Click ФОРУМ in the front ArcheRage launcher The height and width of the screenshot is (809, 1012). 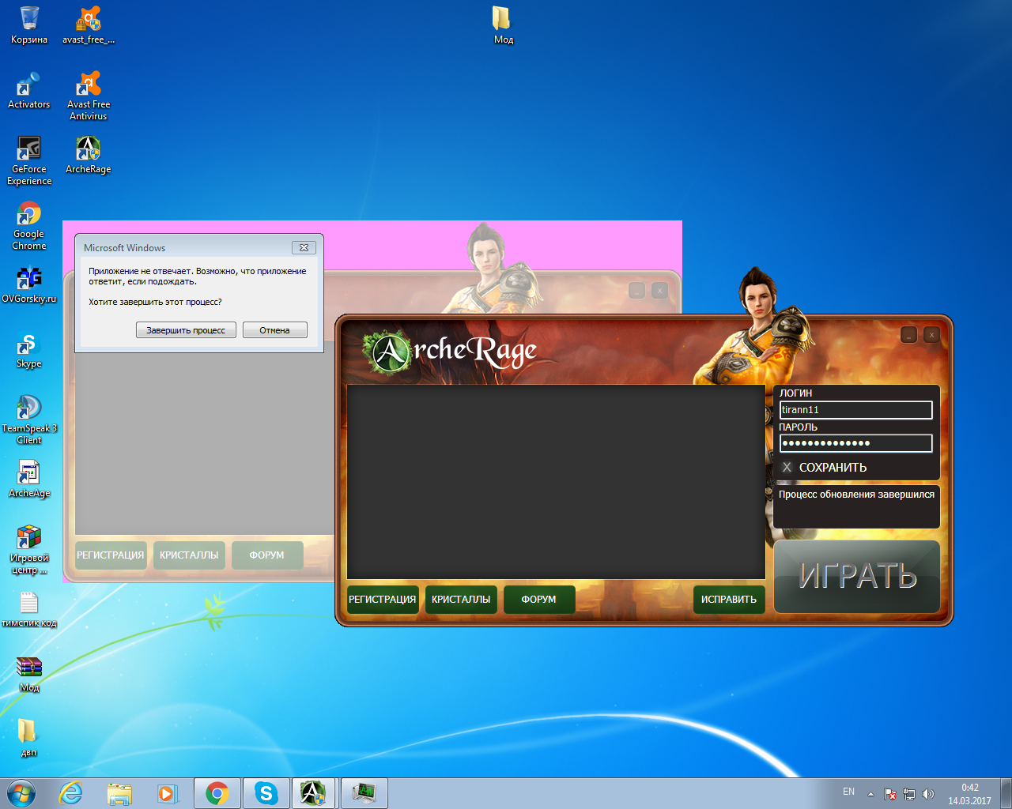click(538, 599)
